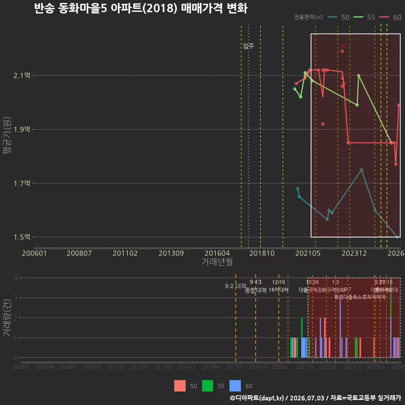The width and height of the screenshot is (405, 405).
Task: Select the green line swatch for area 55 in top legend
Action: click(x=358, y=17)
